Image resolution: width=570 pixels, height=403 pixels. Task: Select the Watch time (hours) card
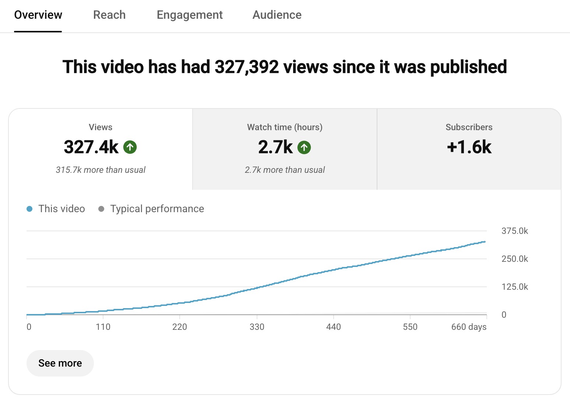click(285, 149)
